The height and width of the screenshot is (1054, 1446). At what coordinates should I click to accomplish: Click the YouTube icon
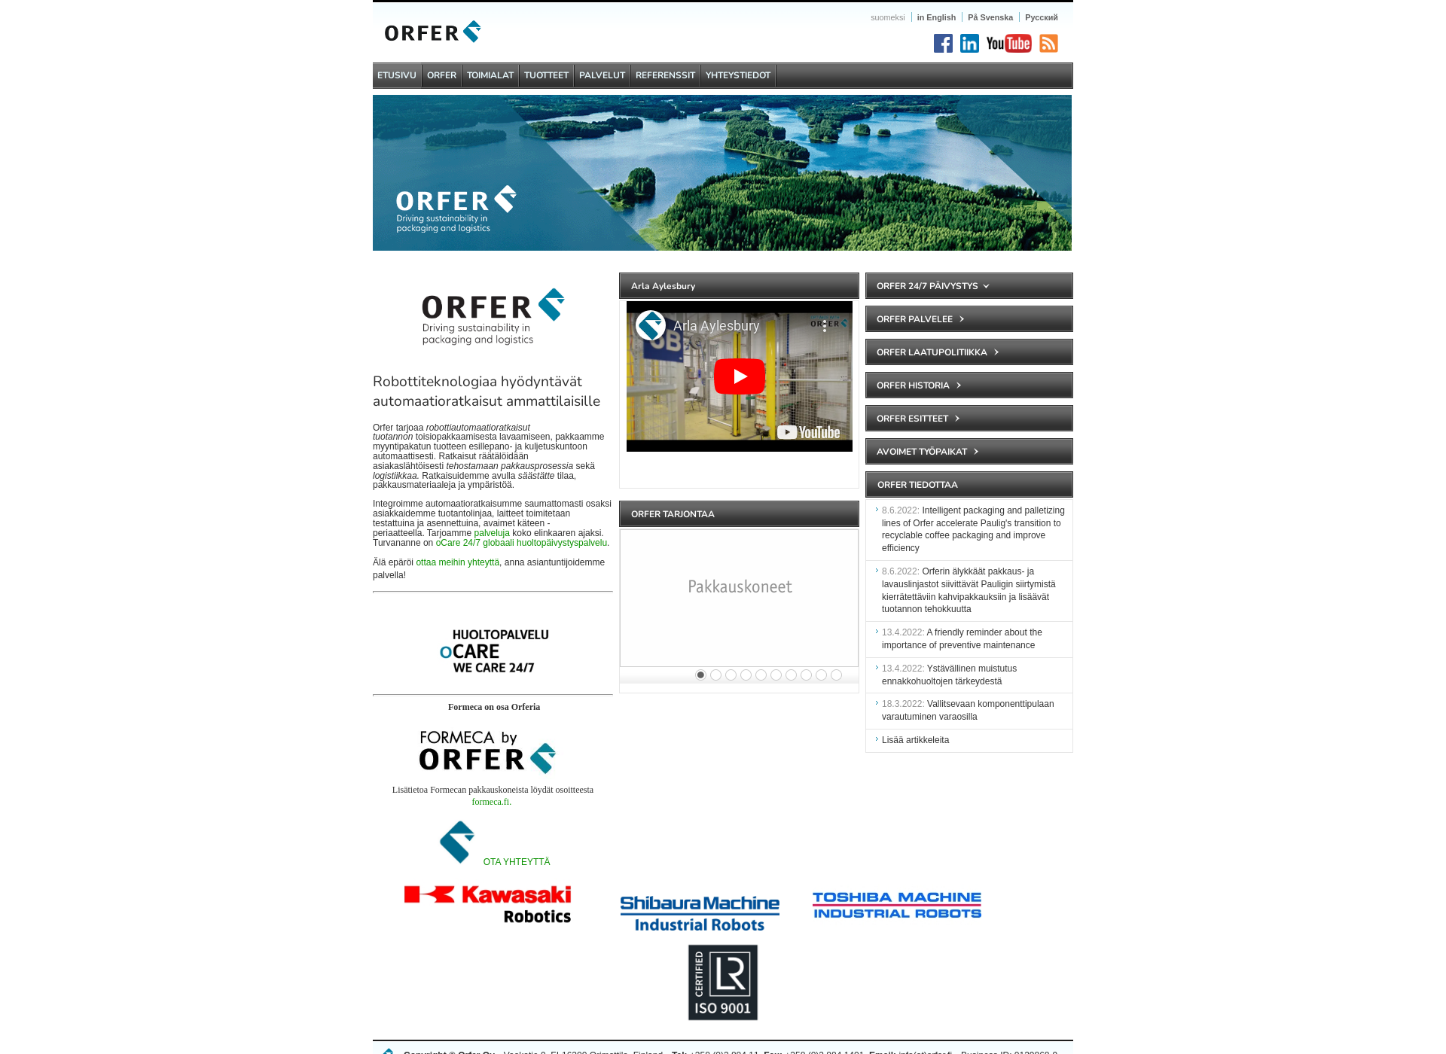(x=1006, y=44)
